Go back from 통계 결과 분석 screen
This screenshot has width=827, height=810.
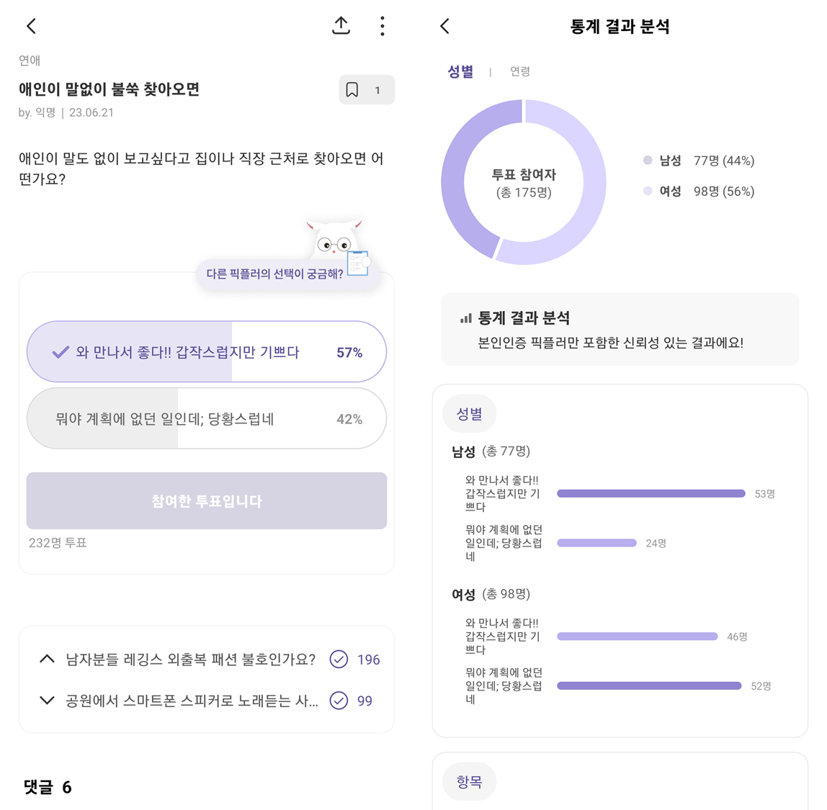coord(445,26)
